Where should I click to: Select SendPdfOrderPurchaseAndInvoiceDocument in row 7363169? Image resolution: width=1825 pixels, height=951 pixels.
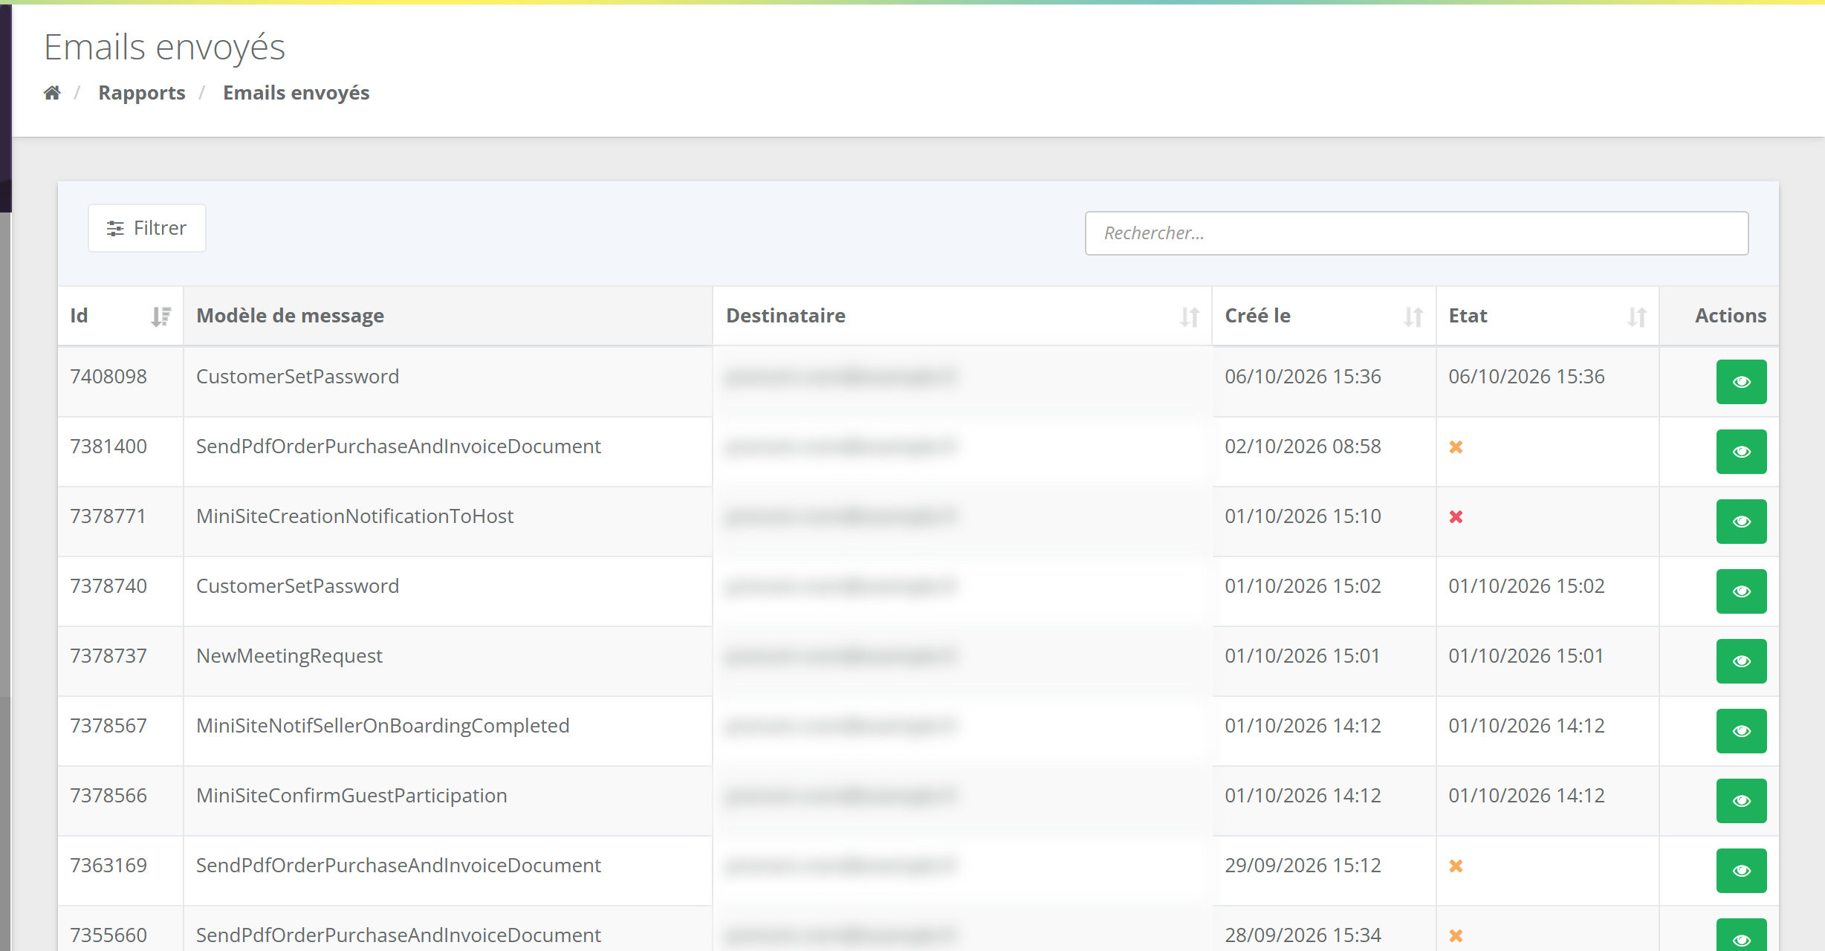(x=398, y=866)
